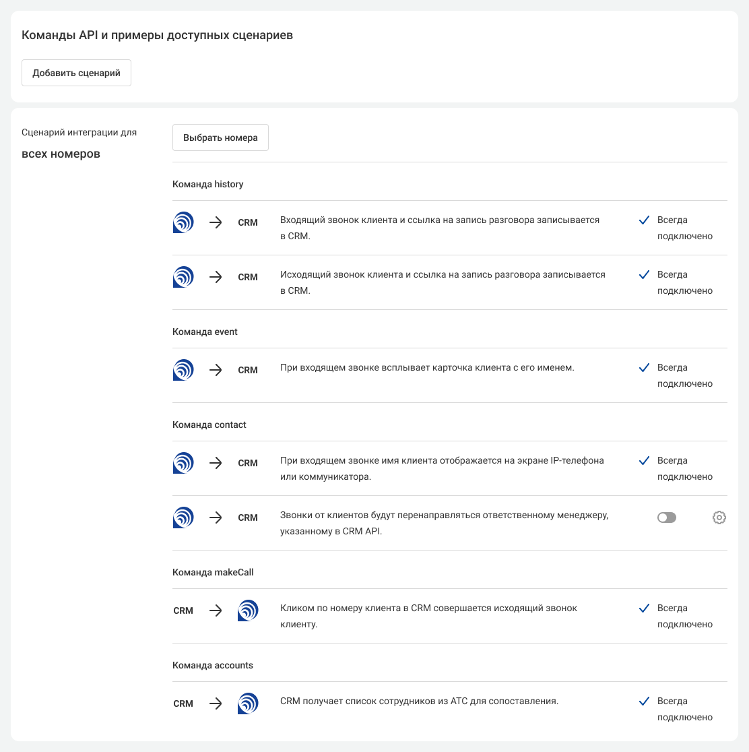
Task: Click the 'Команда history' section header
Action: (x=207, y=184)
